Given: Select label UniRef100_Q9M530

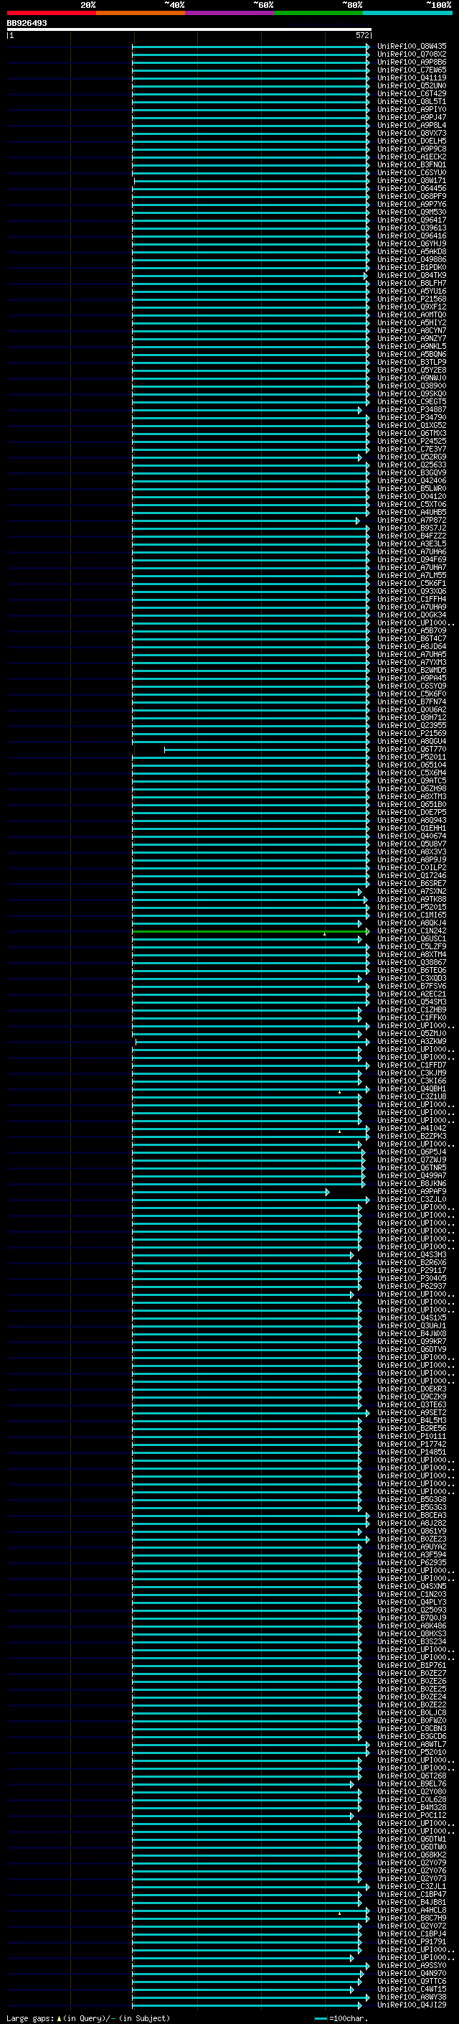Looking at the screenshot, I should tap(412, 212).
